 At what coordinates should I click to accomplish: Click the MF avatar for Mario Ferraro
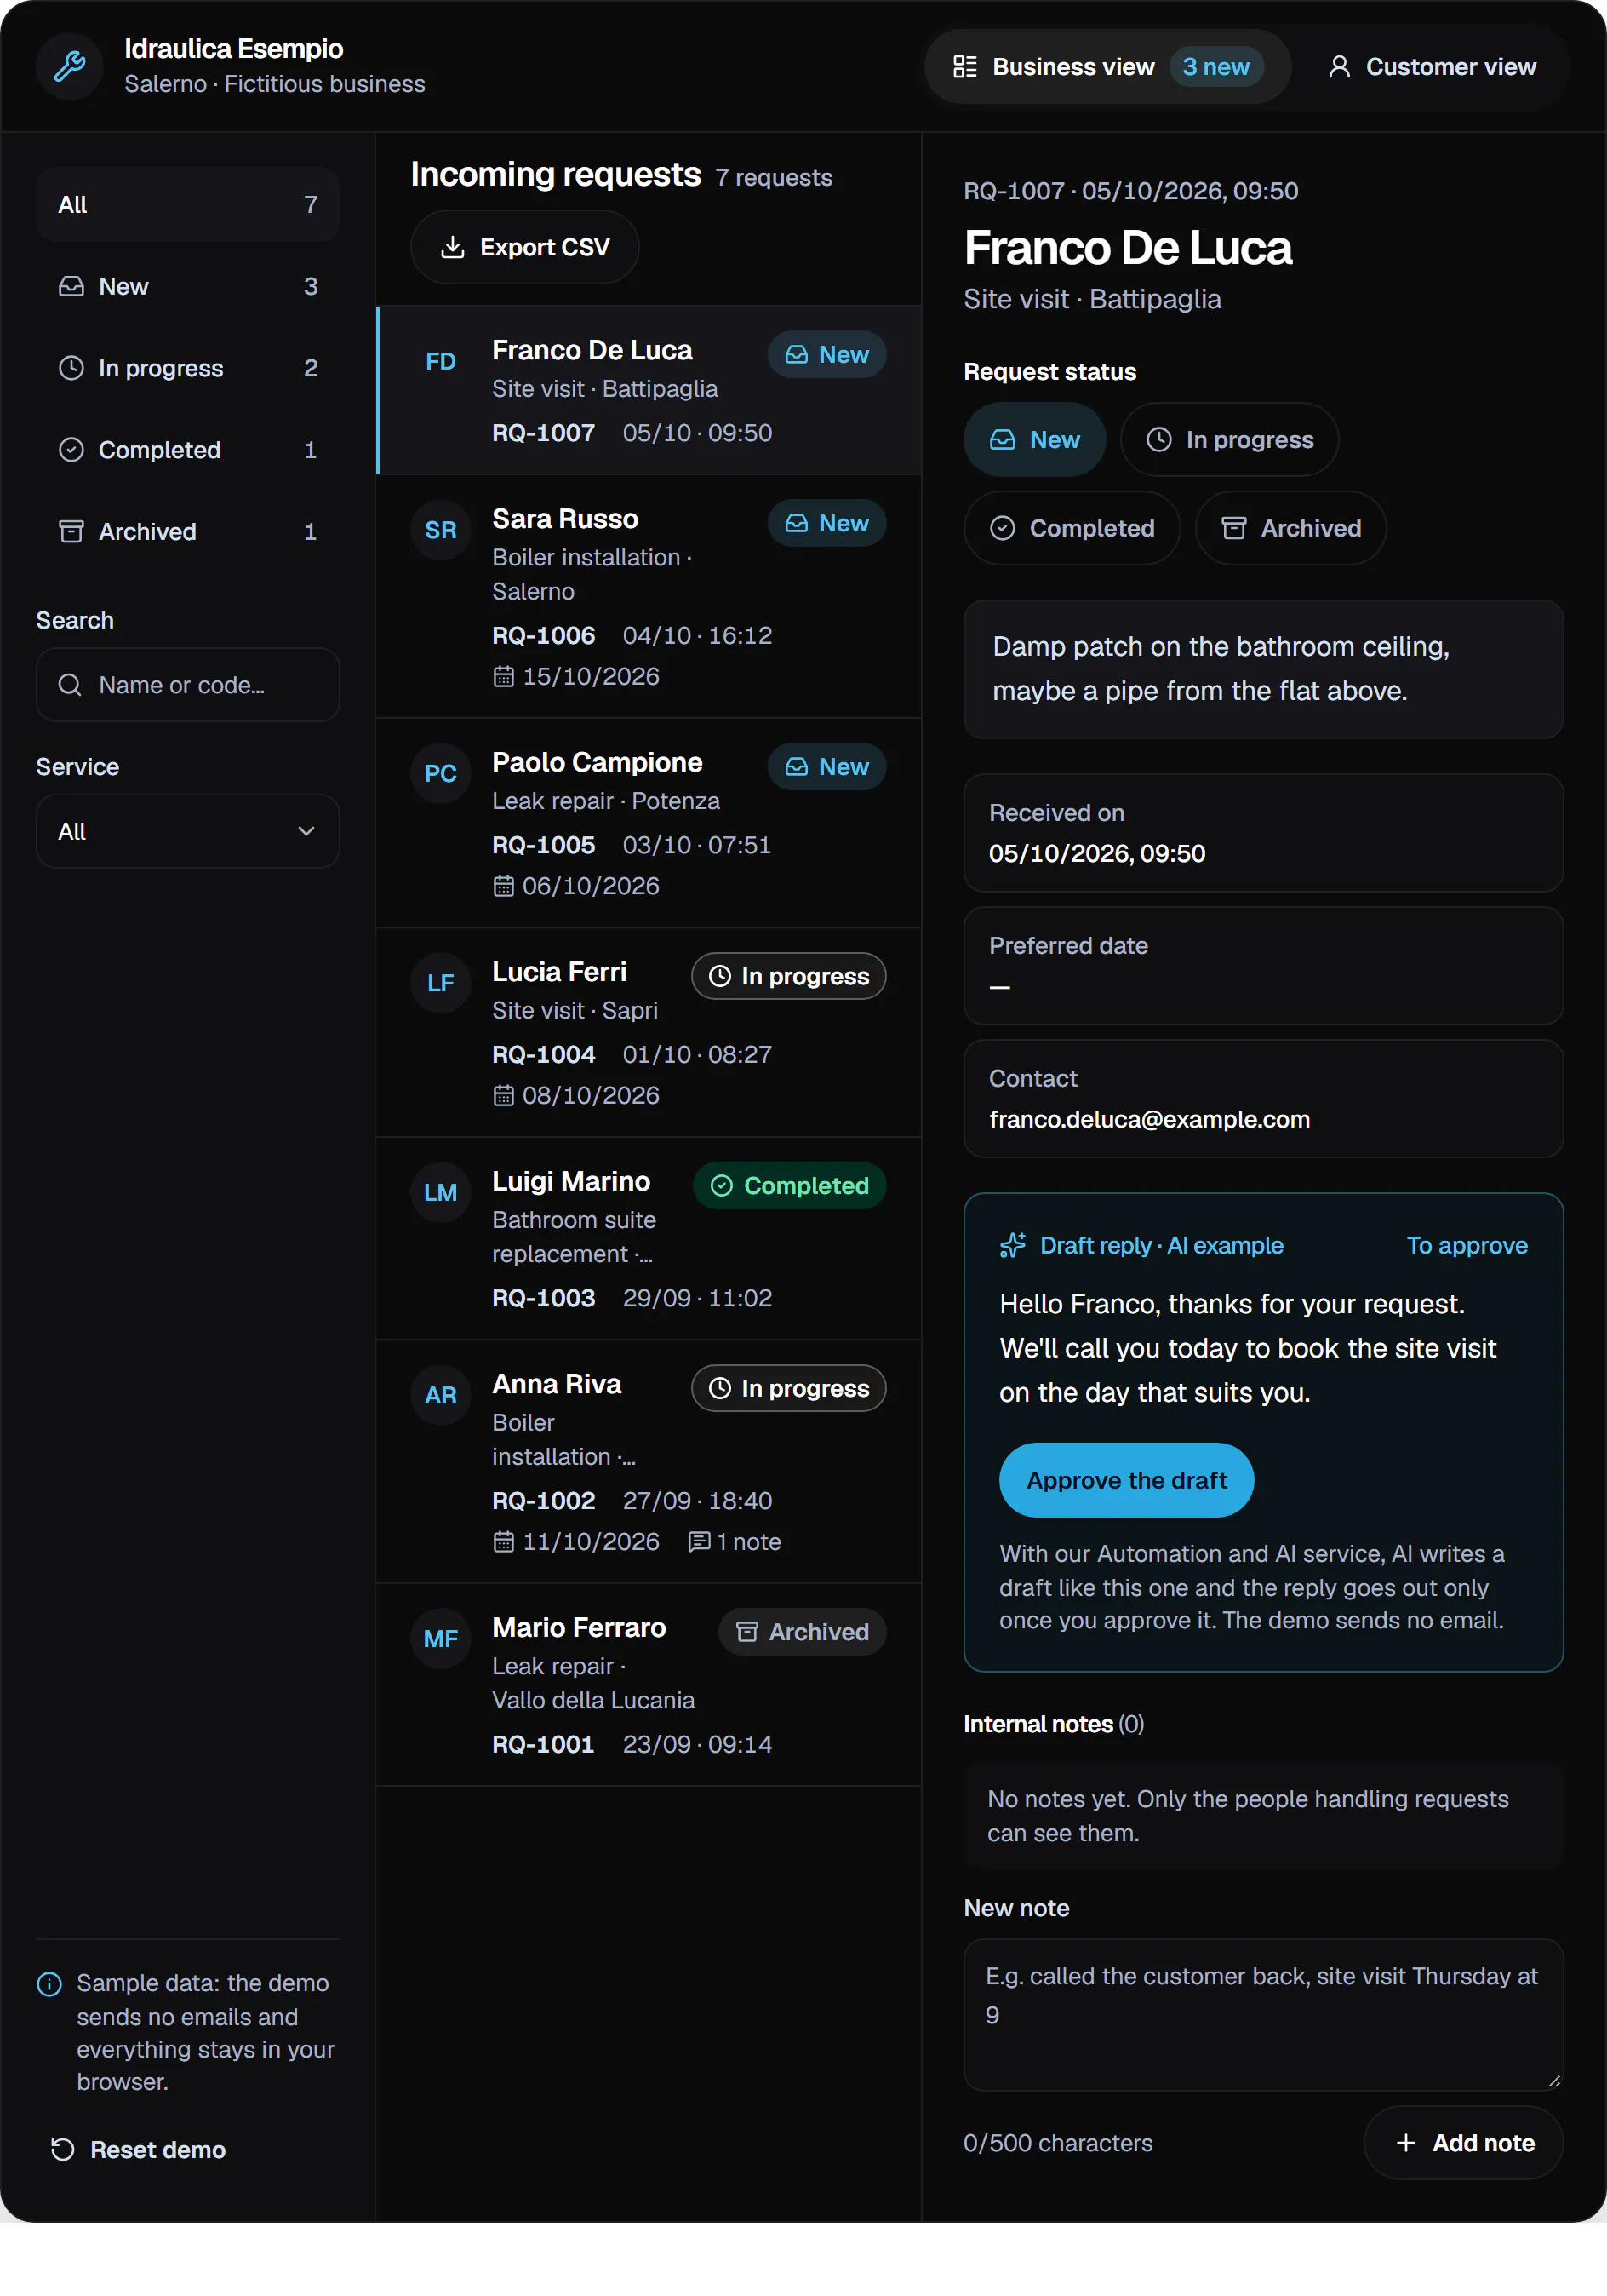click(441, 1638)
